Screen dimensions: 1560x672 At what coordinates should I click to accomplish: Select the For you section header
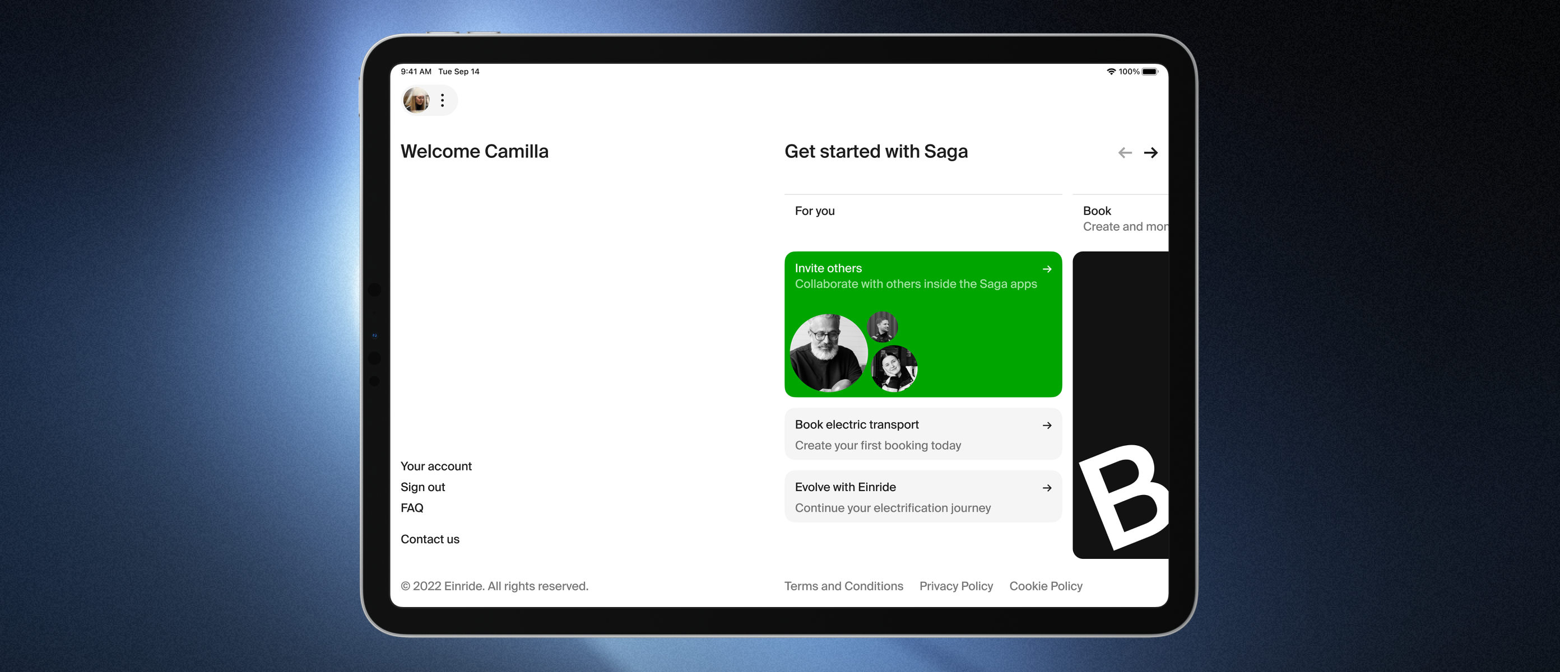(x=815, y=211)
